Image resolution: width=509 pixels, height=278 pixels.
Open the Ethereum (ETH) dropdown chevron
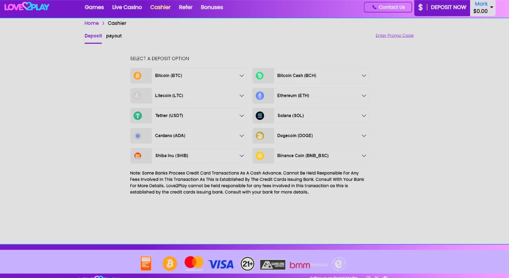click(x=364, y=96)
